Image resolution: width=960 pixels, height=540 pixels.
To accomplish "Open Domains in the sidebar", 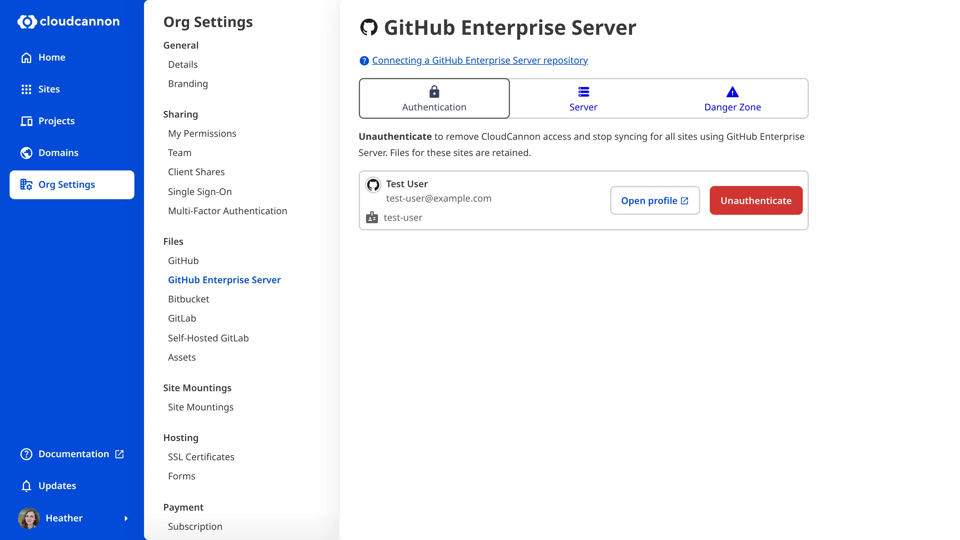I will (x=72, y=153).
